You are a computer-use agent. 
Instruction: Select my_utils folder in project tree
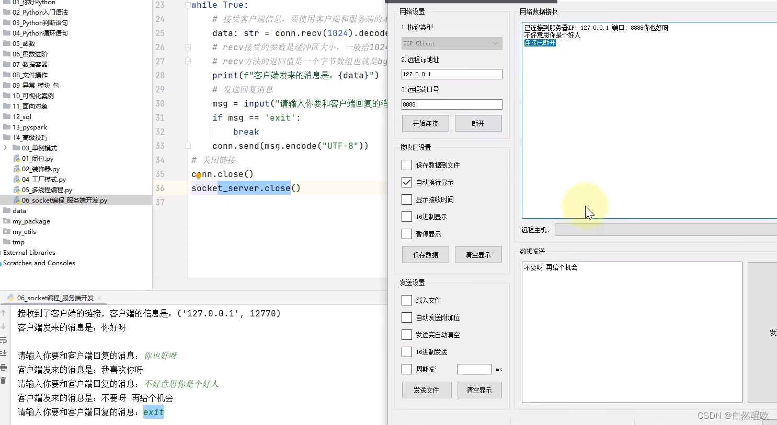point(24,232)
